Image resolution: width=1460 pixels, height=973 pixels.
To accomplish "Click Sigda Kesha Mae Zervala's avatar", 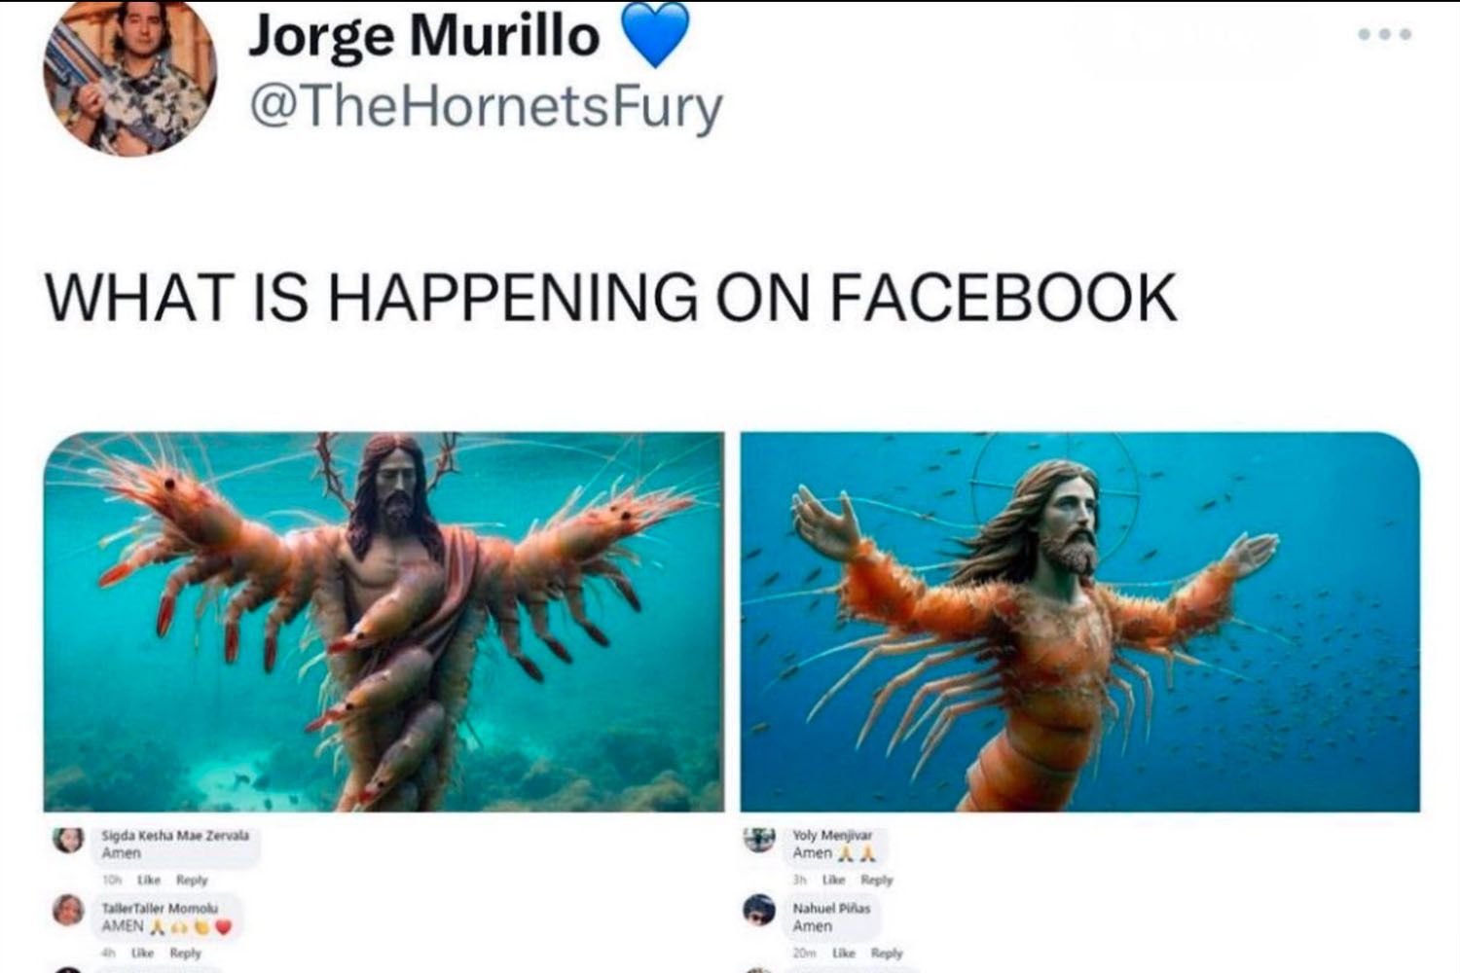I will 68,840.
